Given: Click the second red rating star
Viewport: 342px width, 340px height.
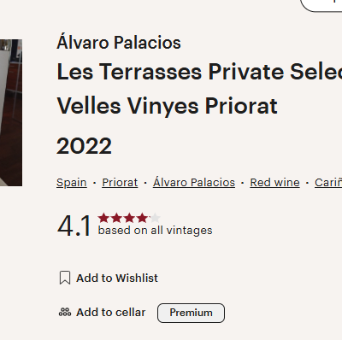Looking at the screenshot, I should coord(116,218).
